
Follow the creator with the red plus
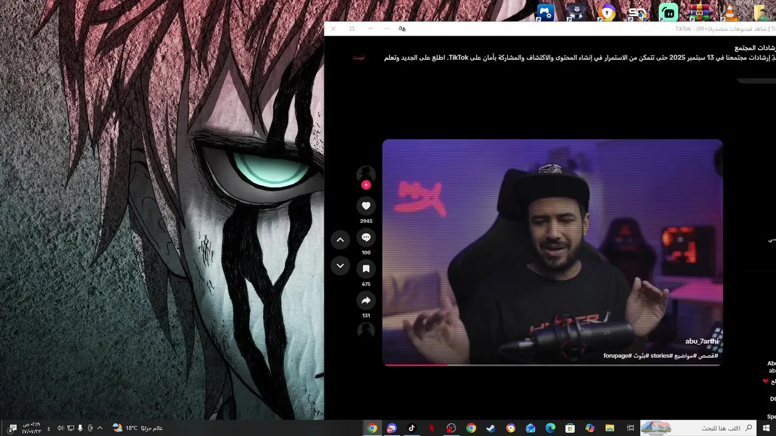point(366,185)
